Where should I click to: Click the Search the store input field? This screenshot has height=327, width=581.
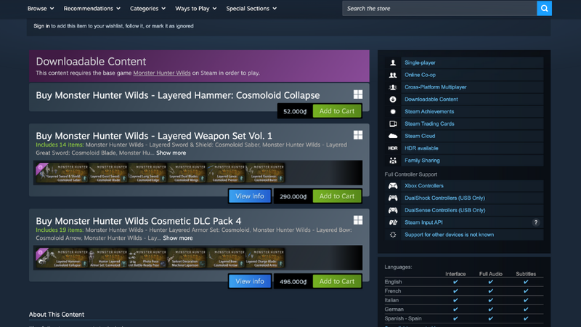pyautogui.click(x=439, y=8)
